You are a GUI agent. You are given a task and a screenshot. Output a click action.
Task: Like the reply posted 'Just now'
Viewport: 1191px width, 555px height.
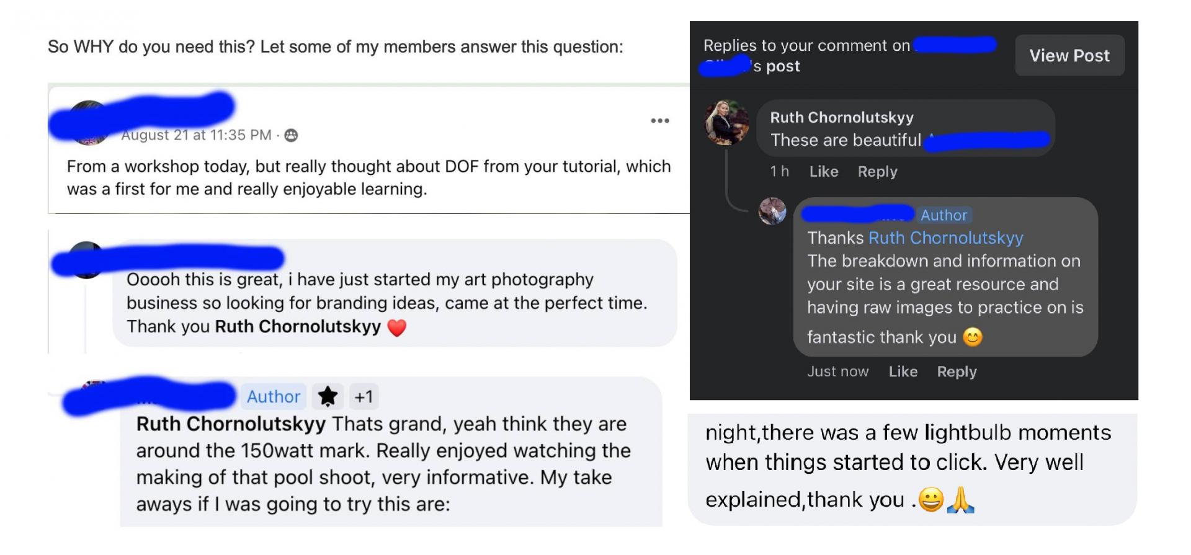pyautogui.click(x=903, y=371)
